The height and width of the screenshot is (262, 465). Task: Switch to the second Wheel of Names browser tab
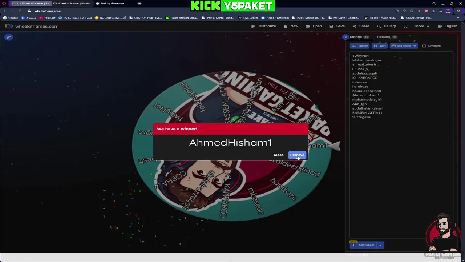click(x=73, y=3)
